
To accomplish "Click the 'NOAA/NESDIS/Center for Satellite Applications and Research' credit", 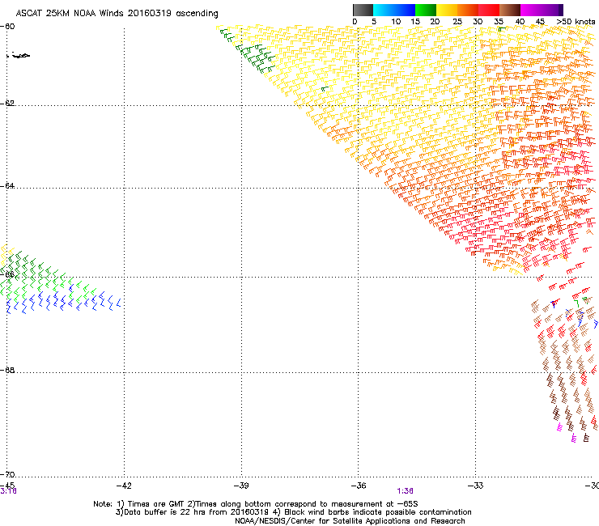I will [x=350, y=521].
